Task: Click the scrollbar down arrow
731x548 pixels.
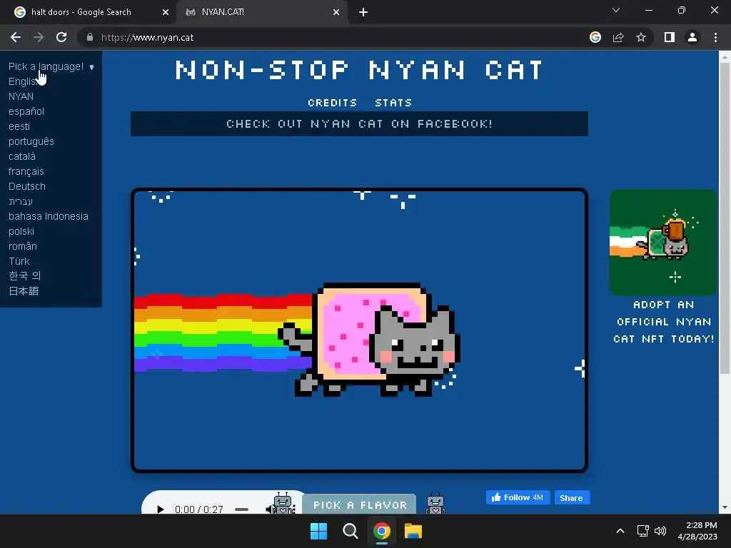Action: pyautogui.click(x=725, y=508)
